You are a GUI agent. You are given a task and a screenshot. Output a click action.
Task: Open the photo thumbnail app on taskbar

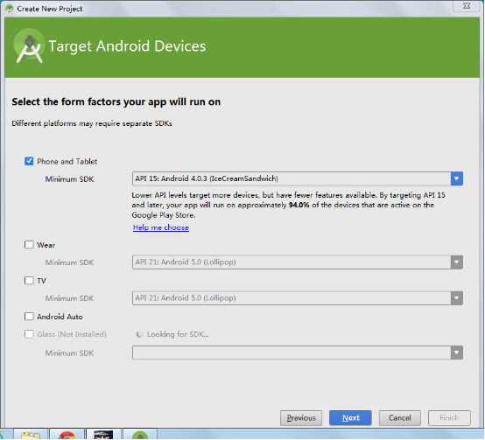pos(103,434)
